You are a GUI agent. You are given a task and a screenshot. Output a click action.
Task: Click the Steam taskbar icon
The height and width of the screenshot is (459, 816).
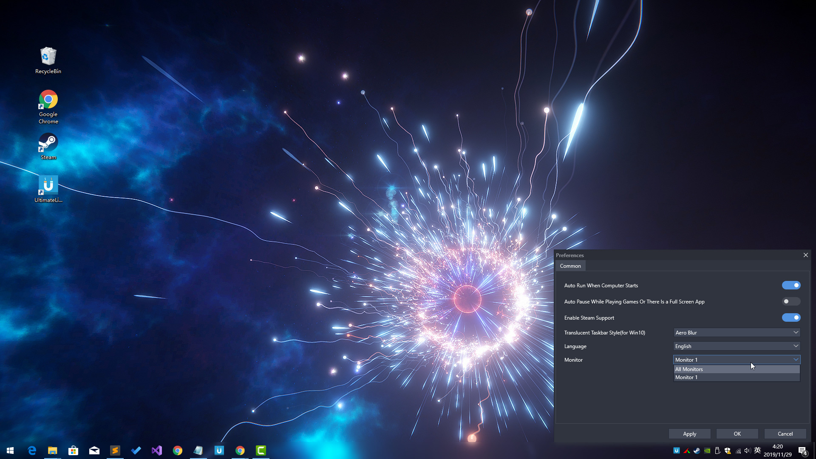click(697, 450)
